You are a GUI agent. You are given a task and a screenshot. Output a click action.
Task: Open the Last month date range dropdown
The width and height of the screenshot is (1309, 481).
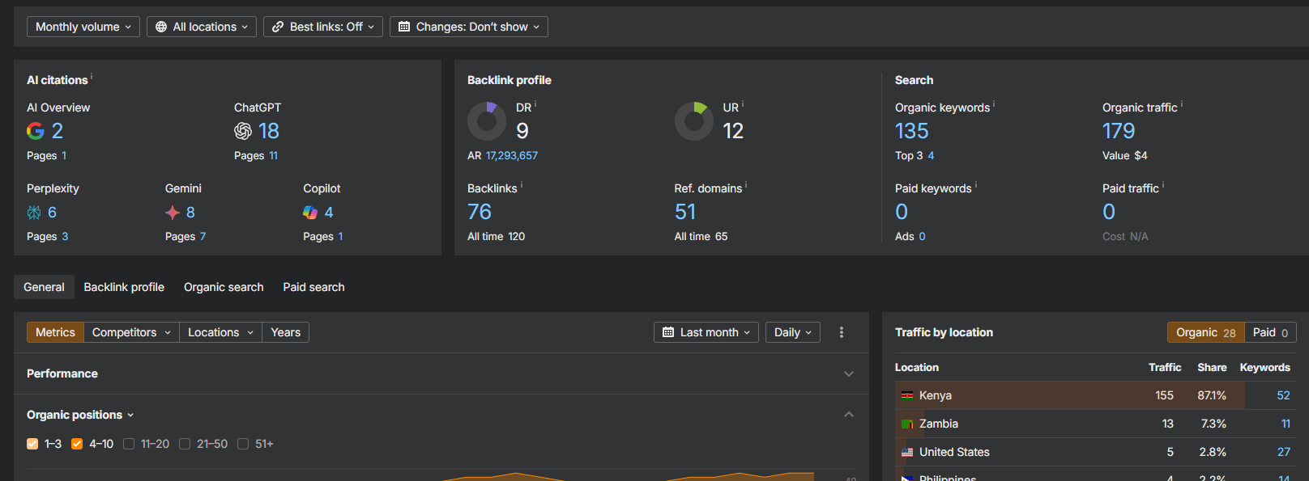point(707,332)
